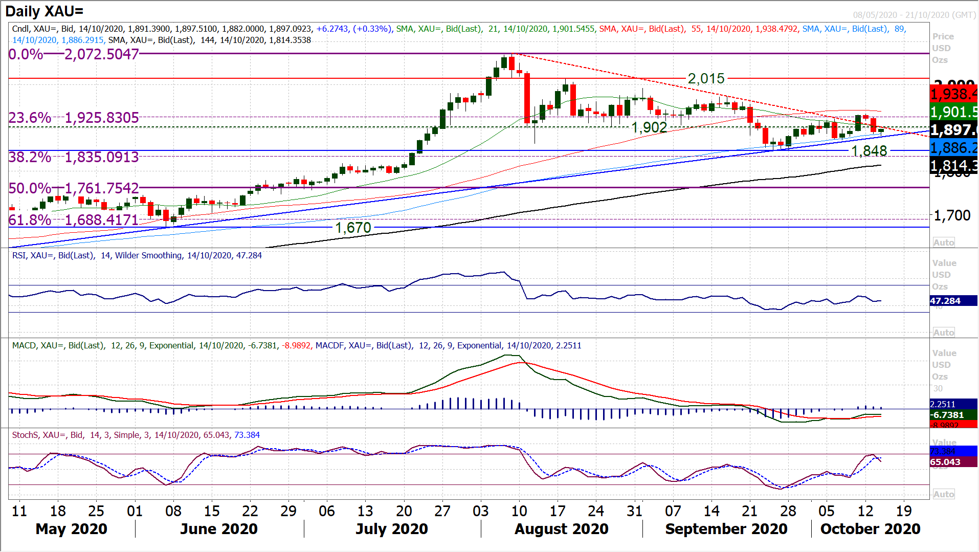This screenshot has height=552, width=979.
Task: Click the green 1,901.5 SMA price tag
Action: coord(953,112)
